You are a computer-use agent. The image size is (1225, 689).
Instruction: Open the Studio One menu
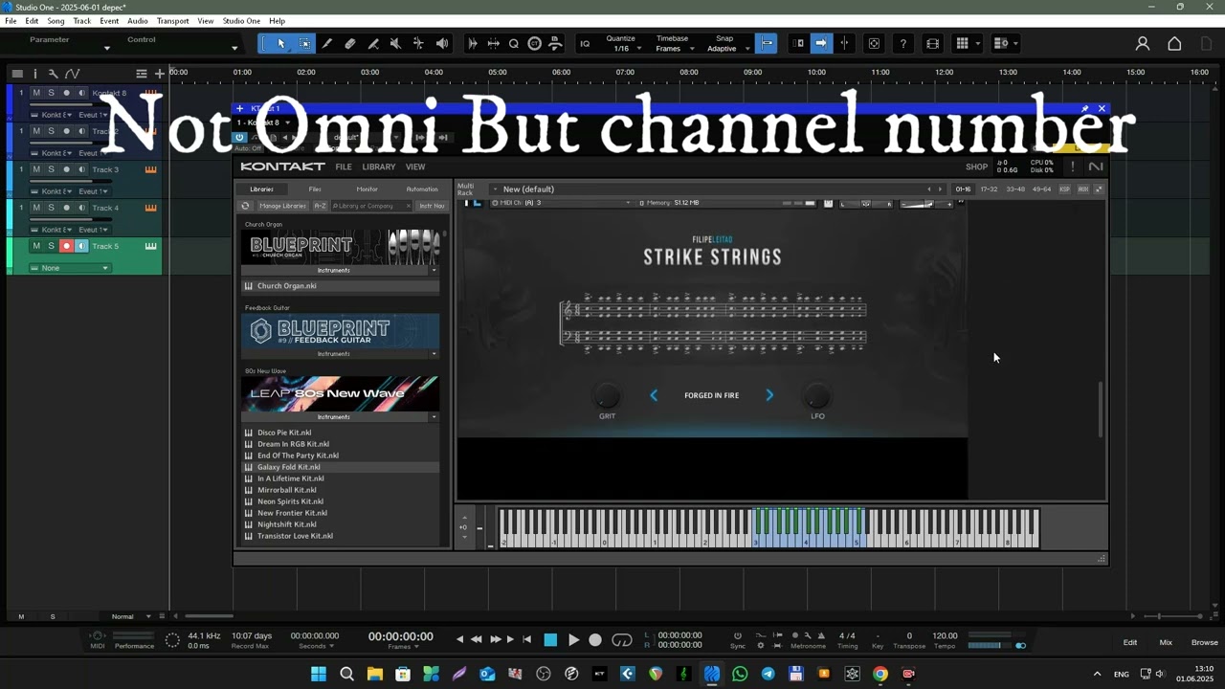pyautogui.click(x=241, y=20)
